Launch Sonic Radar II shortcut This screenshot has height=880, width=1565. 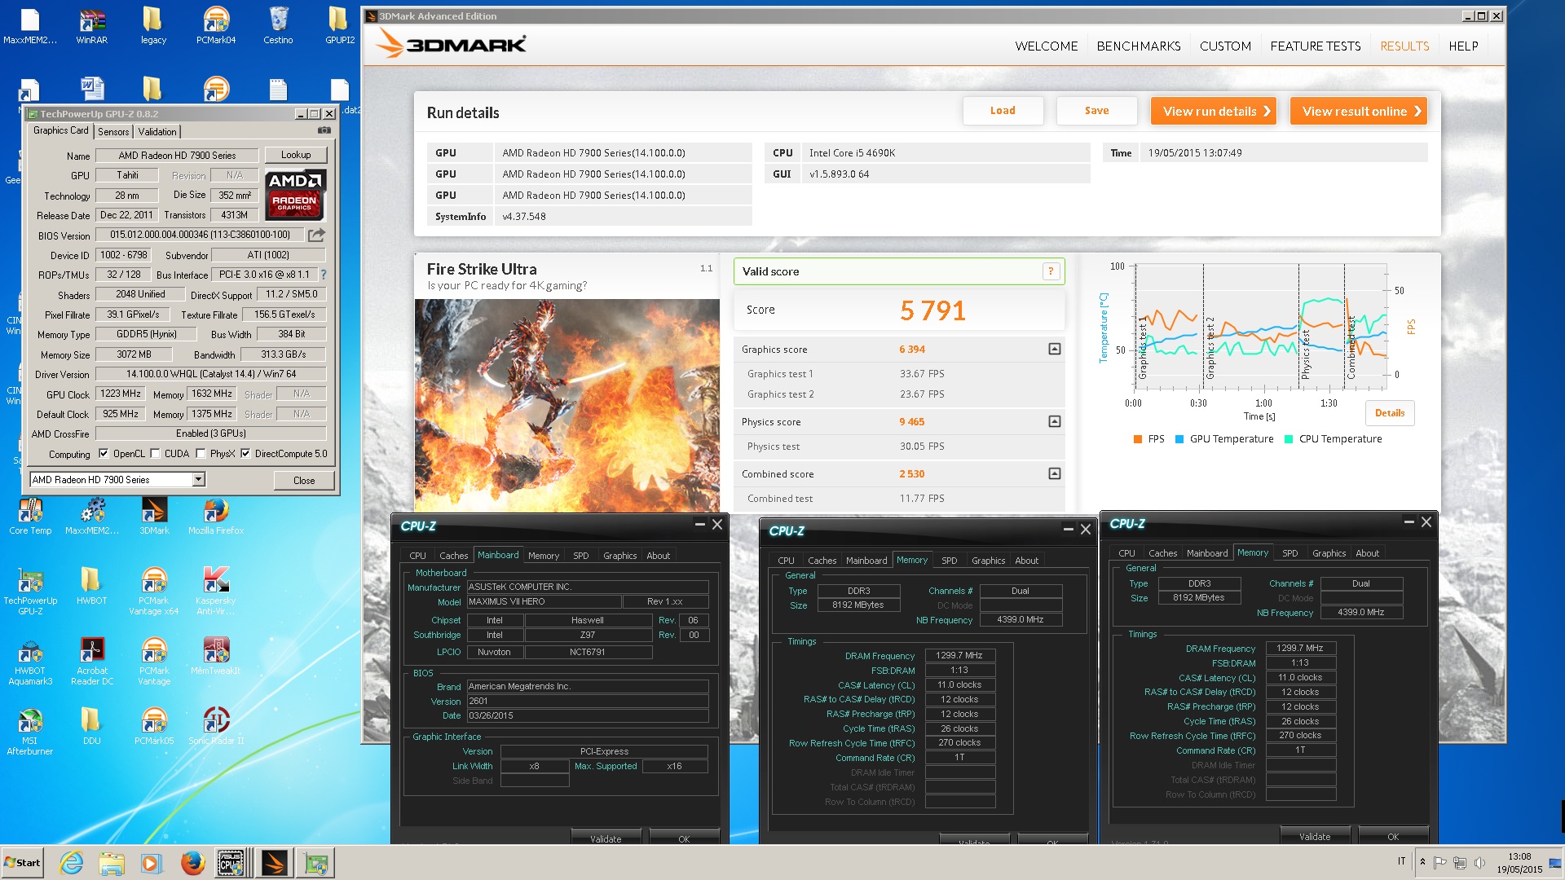[216, 727]
